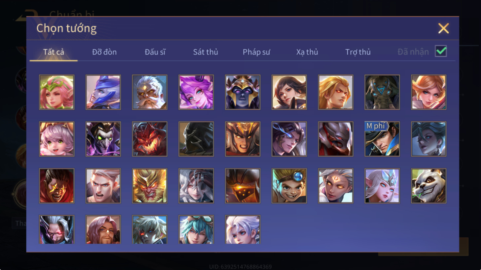The width and height of the screenshot is (481, 270).
Task: Choose the elephant-masked hero portrait
Action: (382, 92)
